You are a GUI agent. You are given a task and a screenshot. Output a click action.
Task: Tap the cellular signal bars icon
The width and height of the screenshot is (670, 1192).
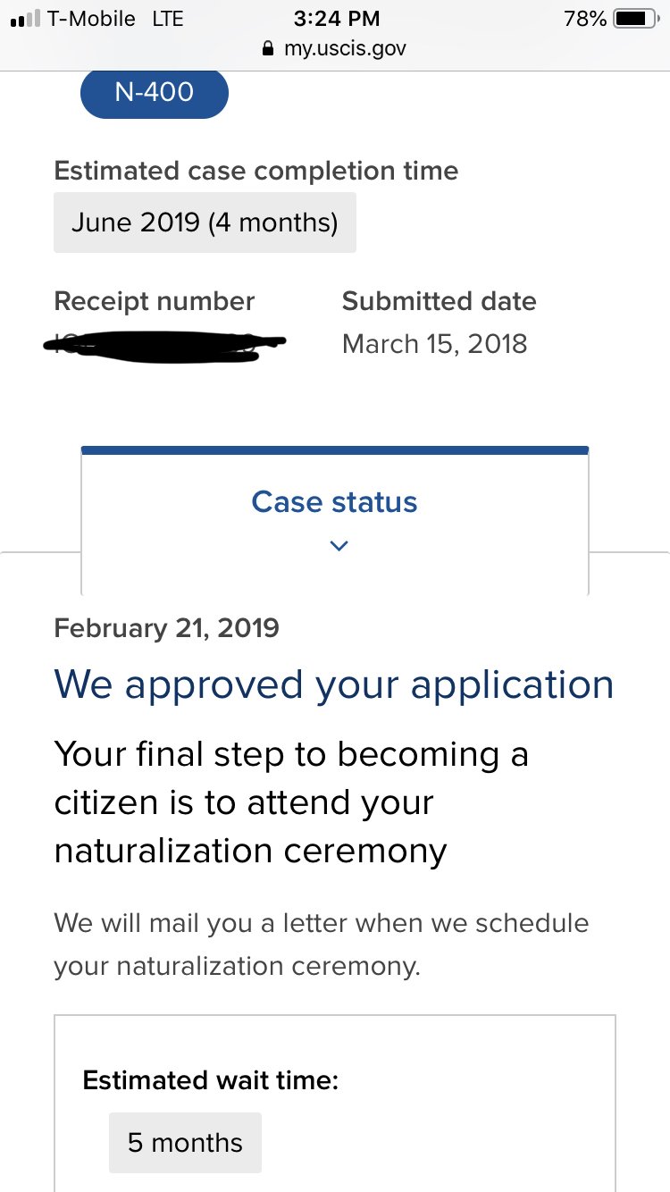(24, 19)
